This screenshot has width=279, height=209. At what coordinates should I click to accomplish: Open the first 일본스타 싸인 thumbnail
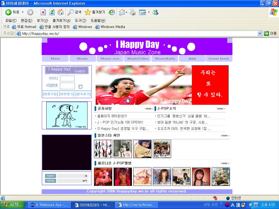(103, 149)
